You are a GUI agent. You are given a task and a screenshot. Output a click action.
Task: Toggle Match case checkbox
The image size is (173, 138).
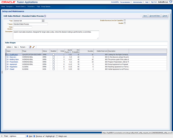click(57, 136)
